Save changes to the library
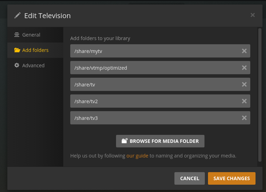Viewport: 266px width, 192px height. click(x=231, y=178)
